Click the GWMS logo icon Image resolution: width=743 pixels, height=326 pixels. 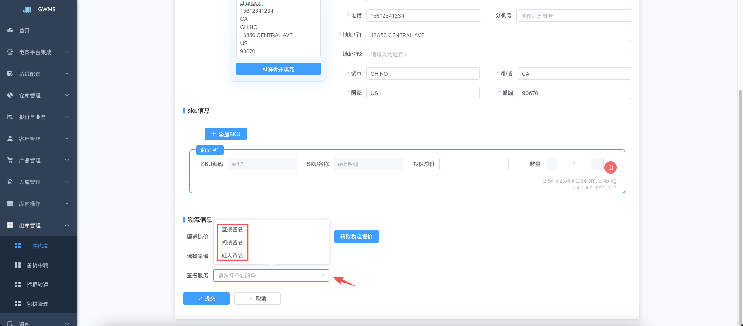27,9
